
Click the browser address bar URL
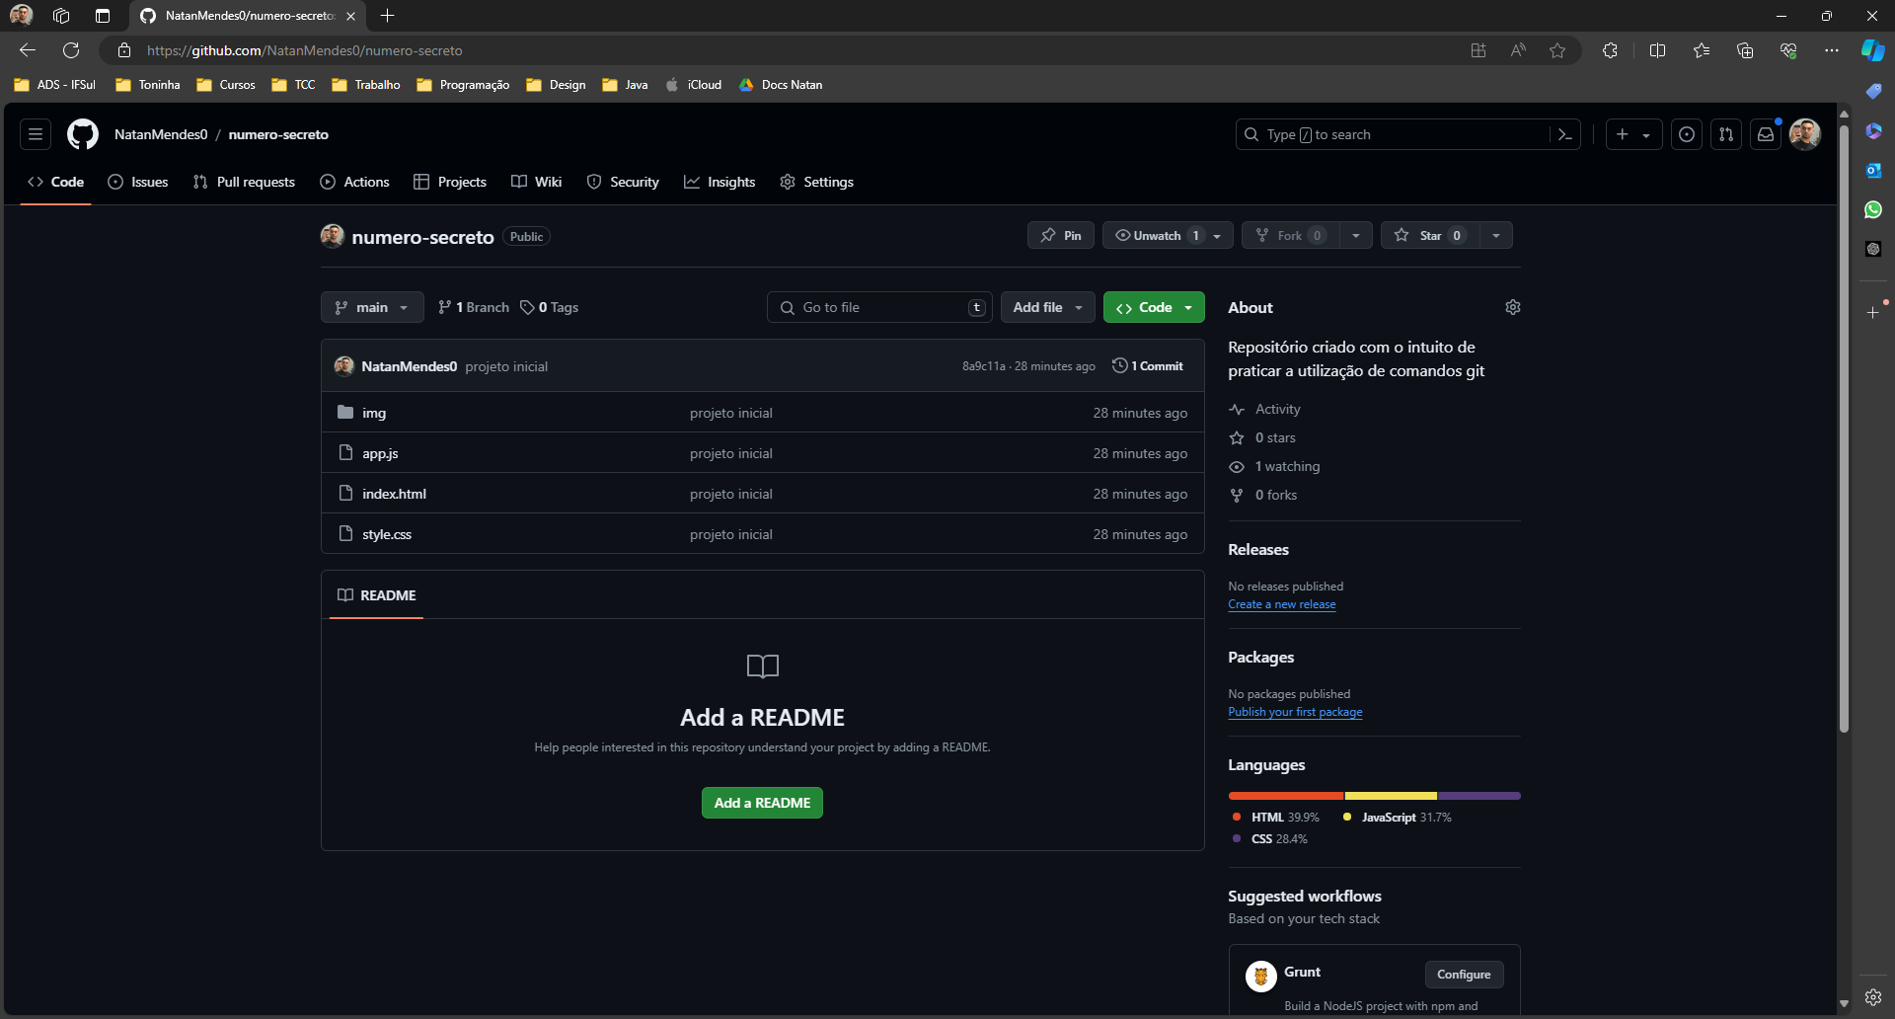(304, 50)
